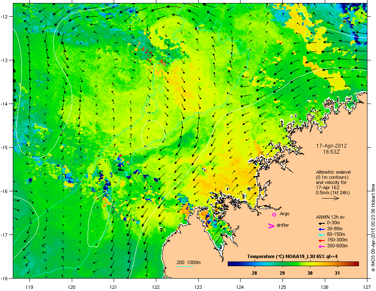Click the '150-300m' depth label

point(337,240)
